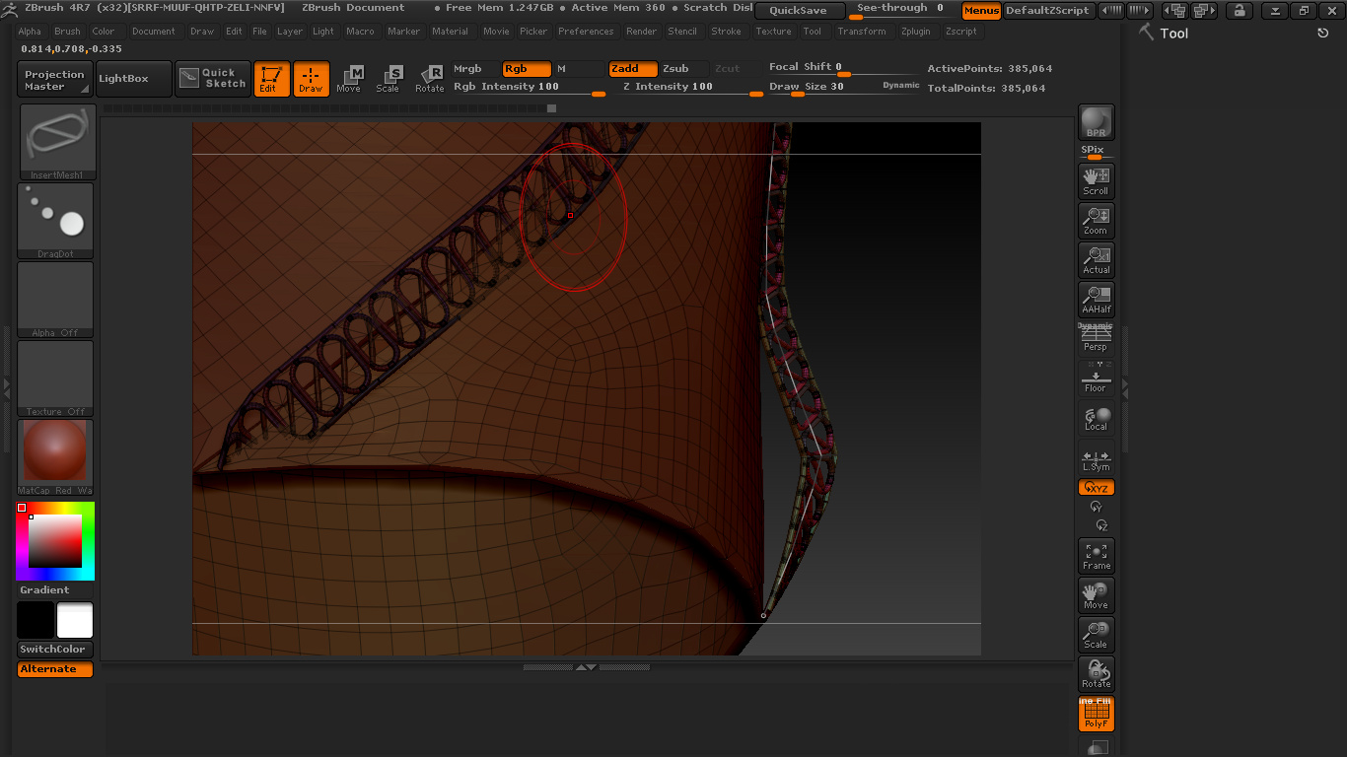Image resolution: width=1347 pixels, height=757 pixels.
Task: Click the Tool palette reset icon
Action: tap(1323, 33)
